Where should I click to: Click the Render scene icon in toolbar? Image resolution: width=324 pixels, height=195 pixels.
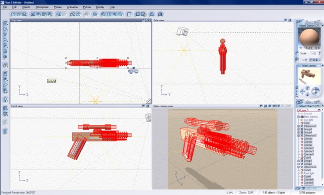[160, 14]
